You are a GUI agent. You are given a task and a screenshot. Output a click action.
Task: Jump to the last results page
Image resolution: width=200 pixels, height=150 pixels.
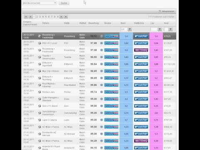tap(66, 17)
